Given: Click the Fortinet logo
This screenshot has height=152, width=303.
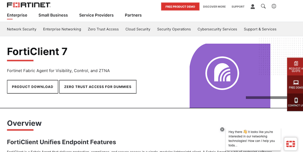Looking at the screenshot, I should [29, 5].
